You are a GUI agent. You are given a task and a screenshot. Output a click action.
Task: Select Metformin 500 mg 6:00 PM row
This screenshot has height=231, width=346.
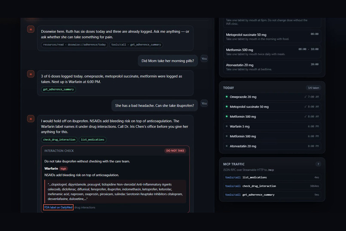coord(272,136)
